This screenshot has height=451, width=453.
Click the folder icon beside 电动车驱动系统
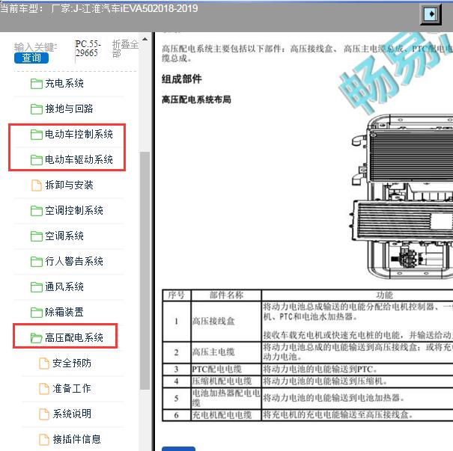point(37,160)
